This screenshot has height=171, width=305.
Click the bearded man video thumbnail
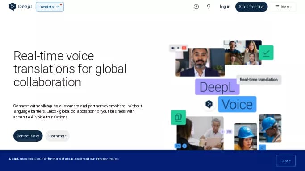(200, 62)
